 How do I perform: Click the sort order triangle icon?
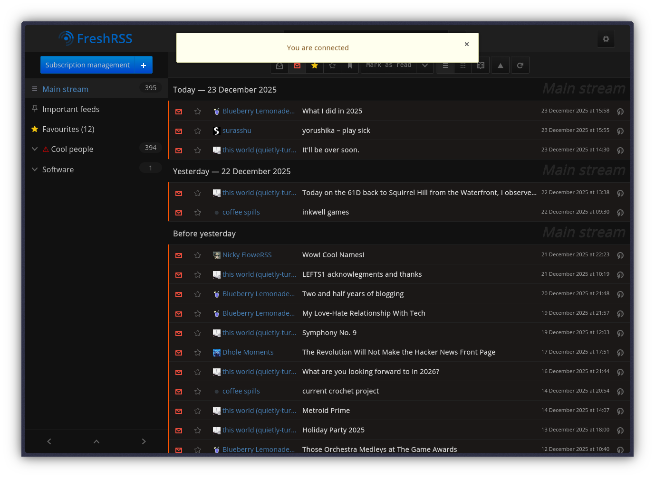point(500,66)
